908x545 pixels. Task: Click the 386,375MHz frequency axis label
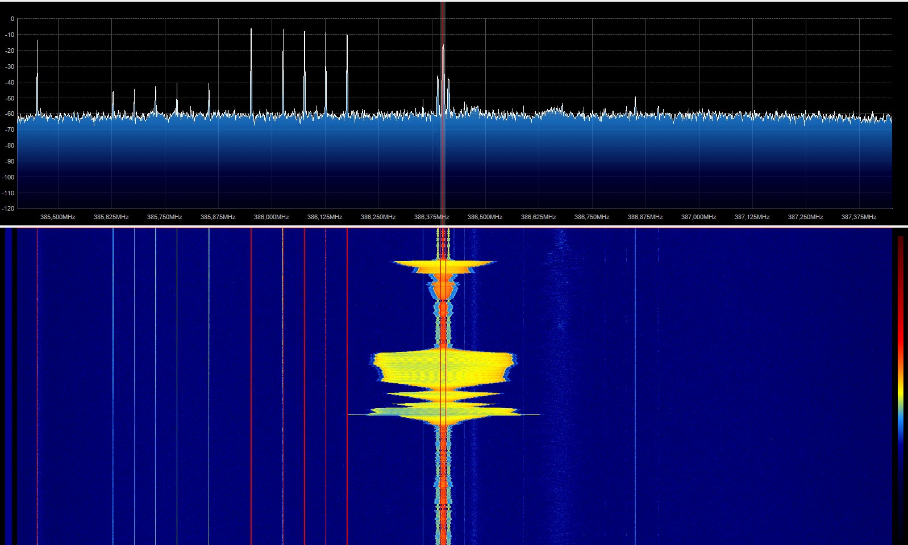click(x=431, y=217)
